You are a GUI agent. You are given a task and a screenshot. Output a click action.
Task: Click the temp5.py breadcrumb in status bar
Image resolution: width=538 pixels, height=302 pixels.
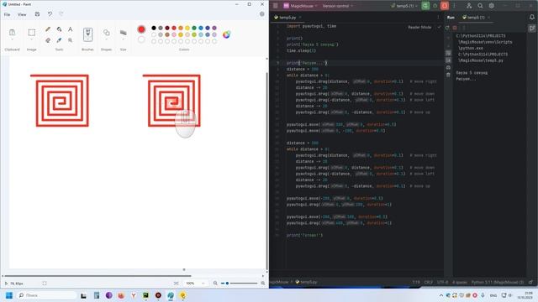click(x=306, y=282)
